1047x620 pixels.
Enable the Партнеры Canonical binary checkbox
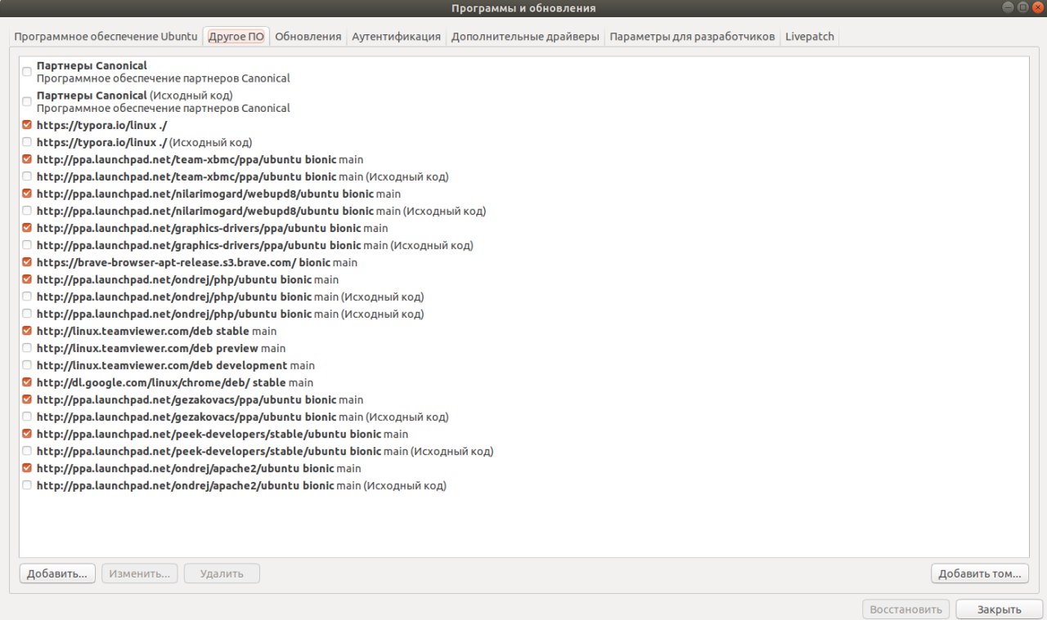[x=27, y=72]
